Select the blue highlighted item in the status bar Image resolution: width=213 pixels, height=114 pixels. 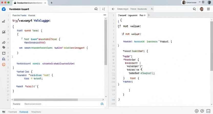point(24,112)
